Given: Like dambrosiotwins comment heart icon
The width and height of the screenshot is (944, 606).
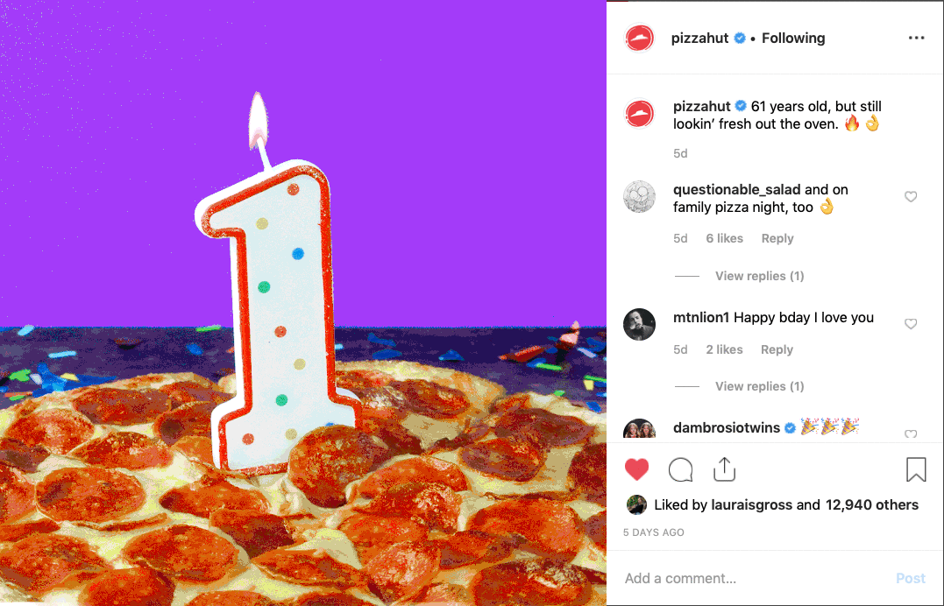Looking at the screenshot, I should coord(911,433).
